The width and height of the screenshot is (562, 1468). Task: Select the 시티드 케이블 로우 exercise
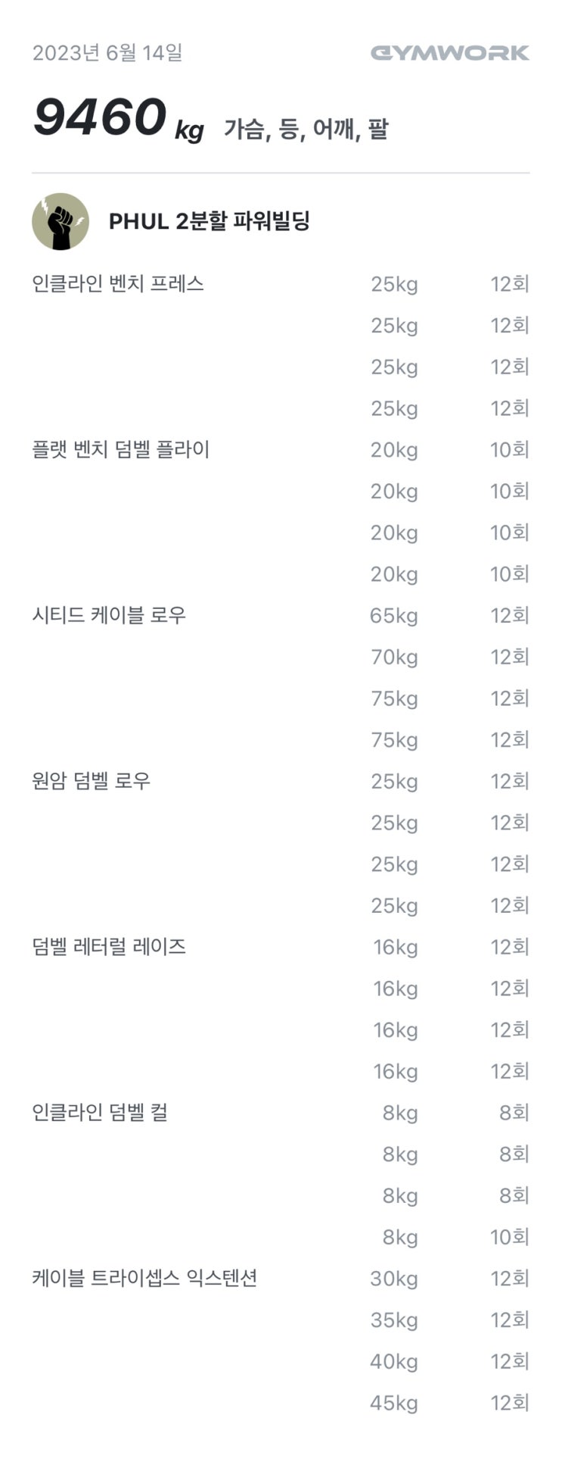109,615
